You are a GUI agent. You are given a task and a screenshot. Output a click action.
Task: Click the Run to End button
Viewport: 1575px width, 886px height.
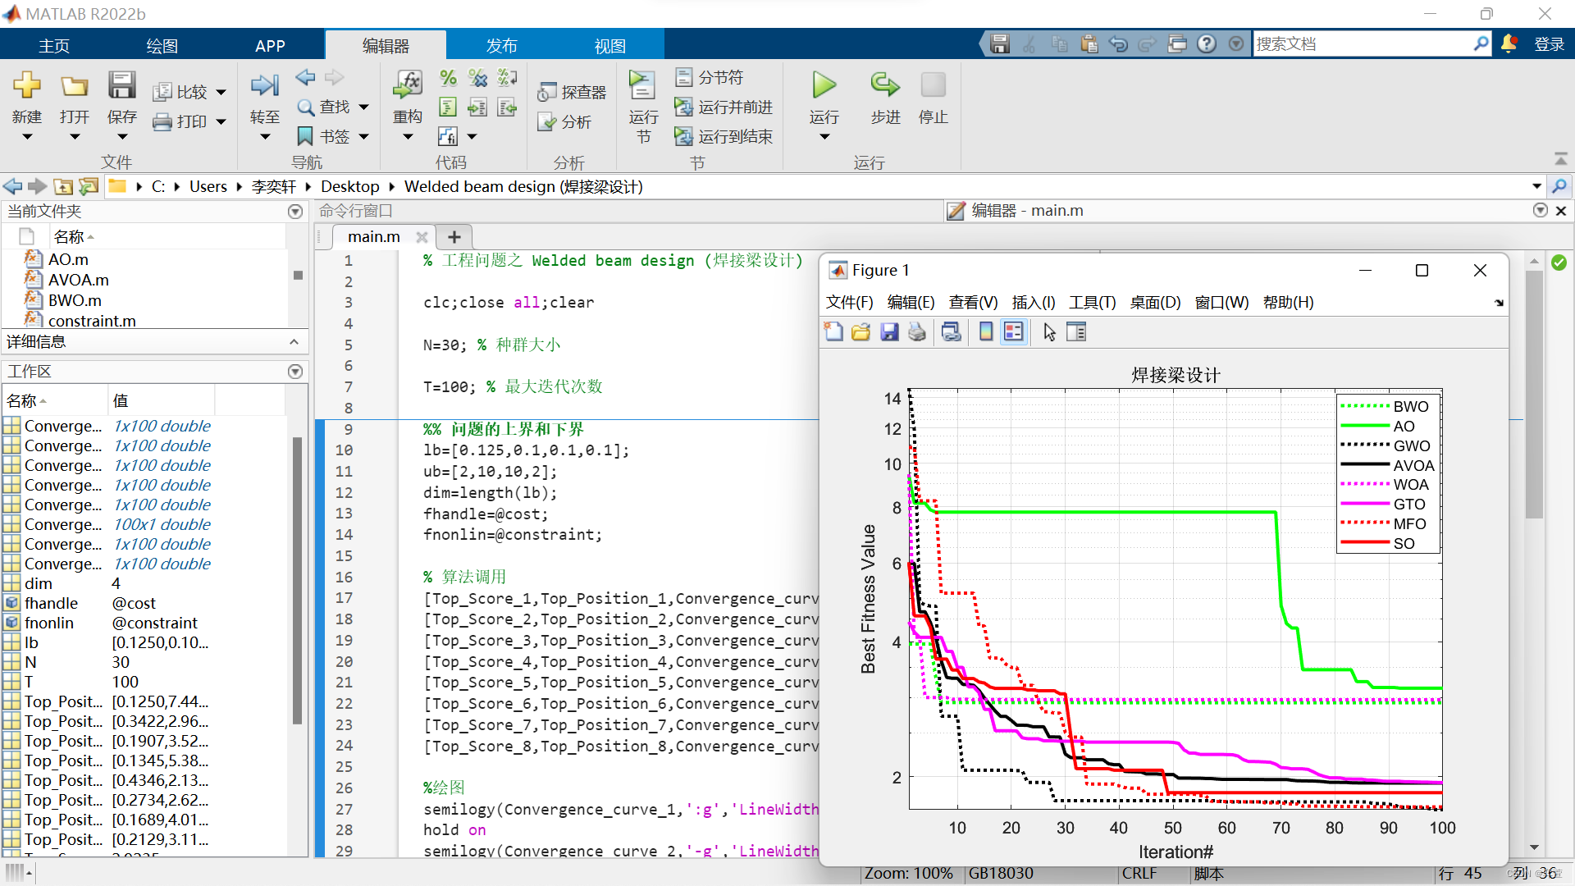coord(724,137)
